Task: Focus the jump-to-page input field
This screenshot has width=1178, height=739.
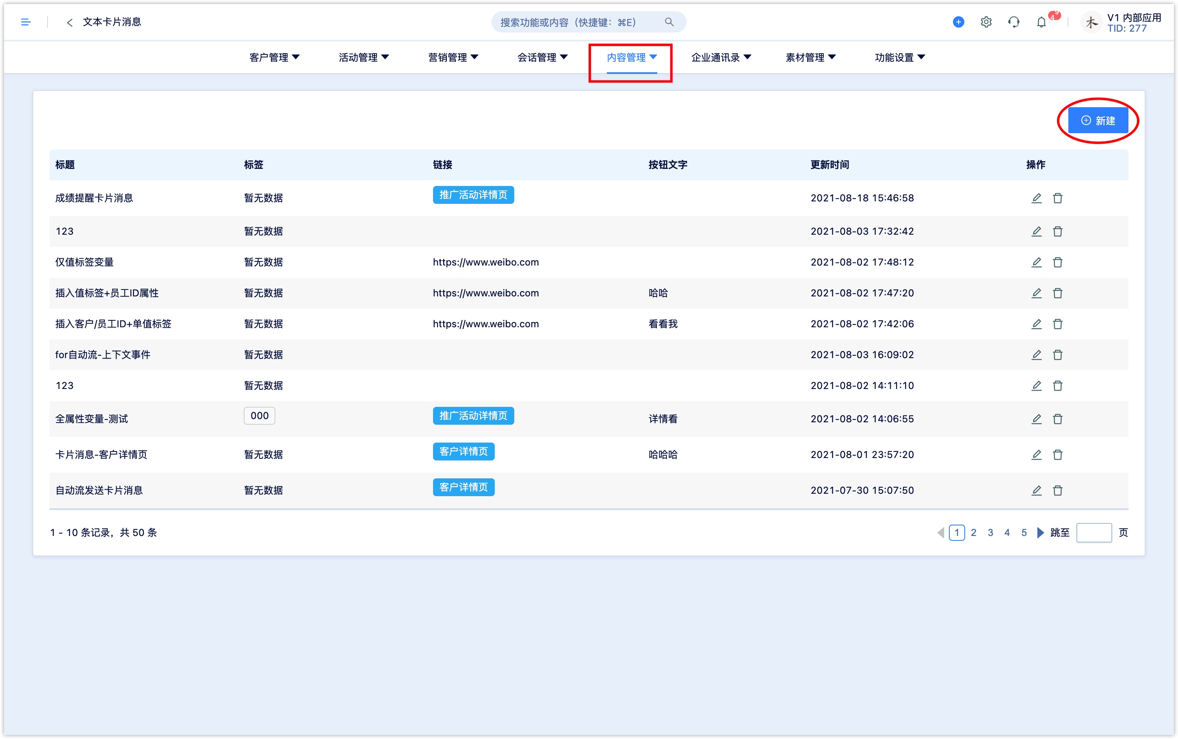Action: point(1094,532)
